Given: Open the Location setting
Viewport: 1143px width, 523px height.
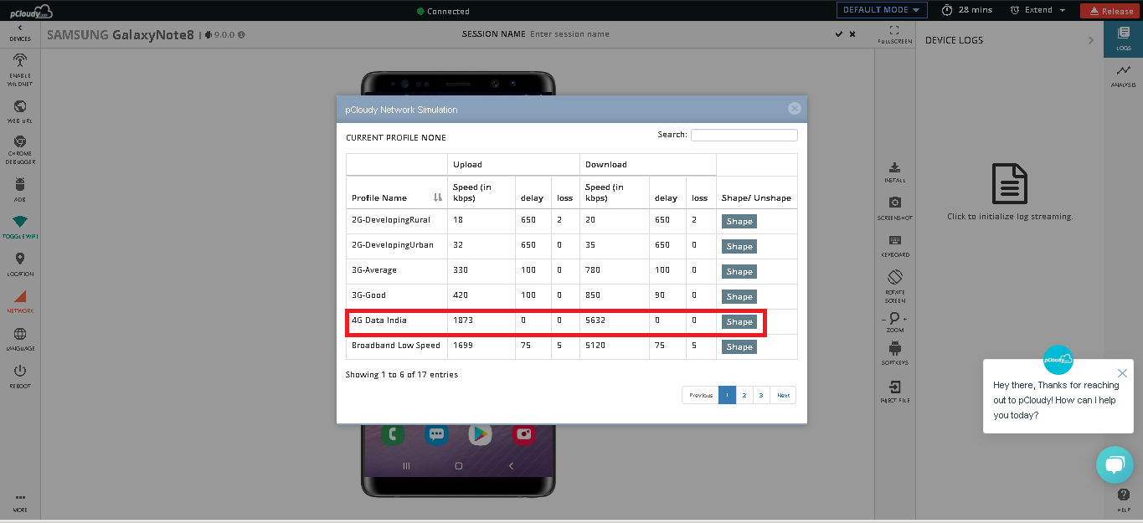Looking at the screenshot, I should [20, 264].
